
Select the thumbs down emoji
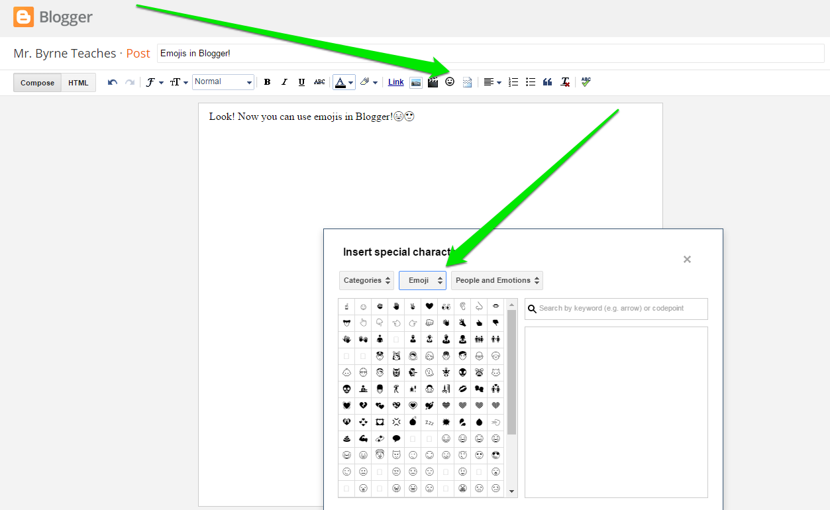[495, 323]
